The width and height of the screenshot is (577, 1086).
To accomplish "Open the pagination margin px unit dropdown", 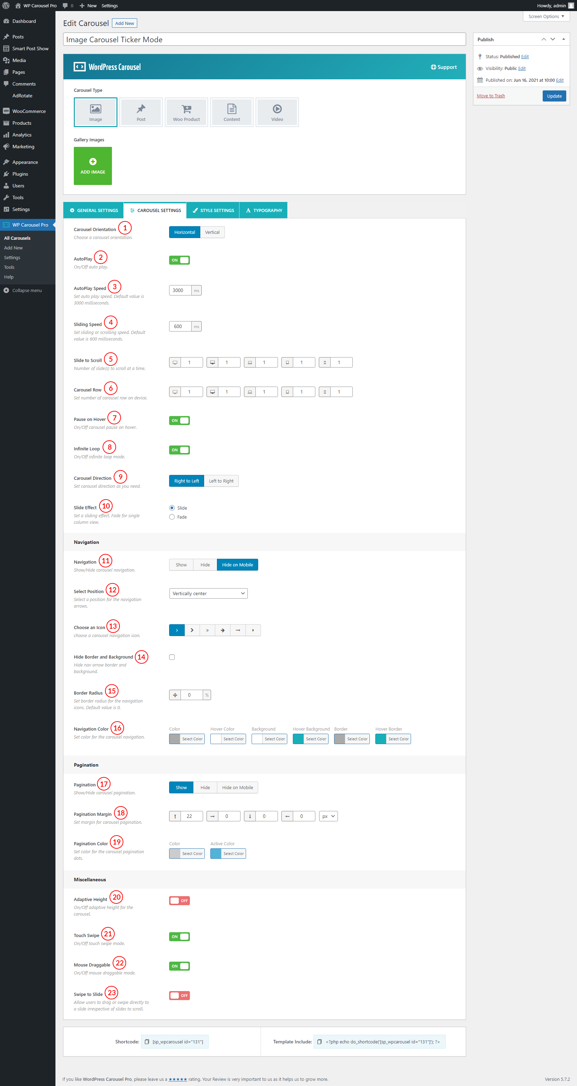I will point(328,816).
